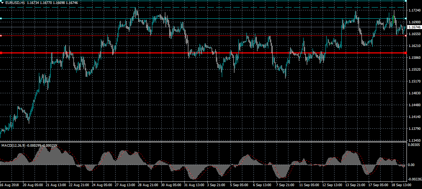
Task: Click the MACD(12,26,9) indicator label
Action: click(13, 145)
